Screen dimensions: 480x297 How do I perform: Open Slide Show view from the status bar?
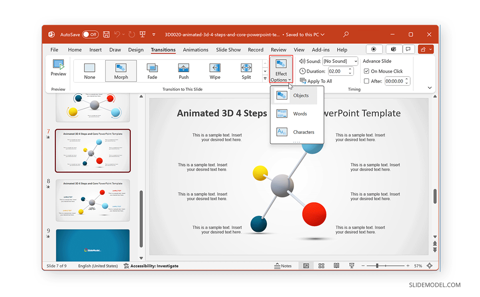351,265
